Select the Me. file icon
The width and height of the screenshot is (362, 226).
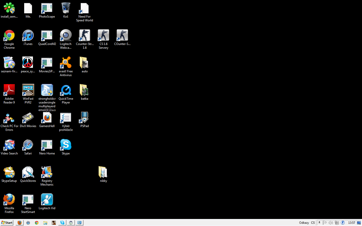coord(28,8)
